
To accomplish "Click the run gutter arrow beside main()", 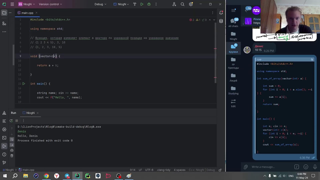I will click(x=23, y=84).
